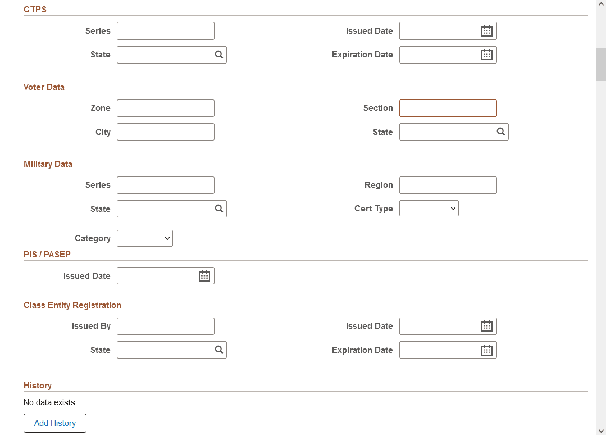
Task: Click the Section input field
Action: [x=448, y=108]
